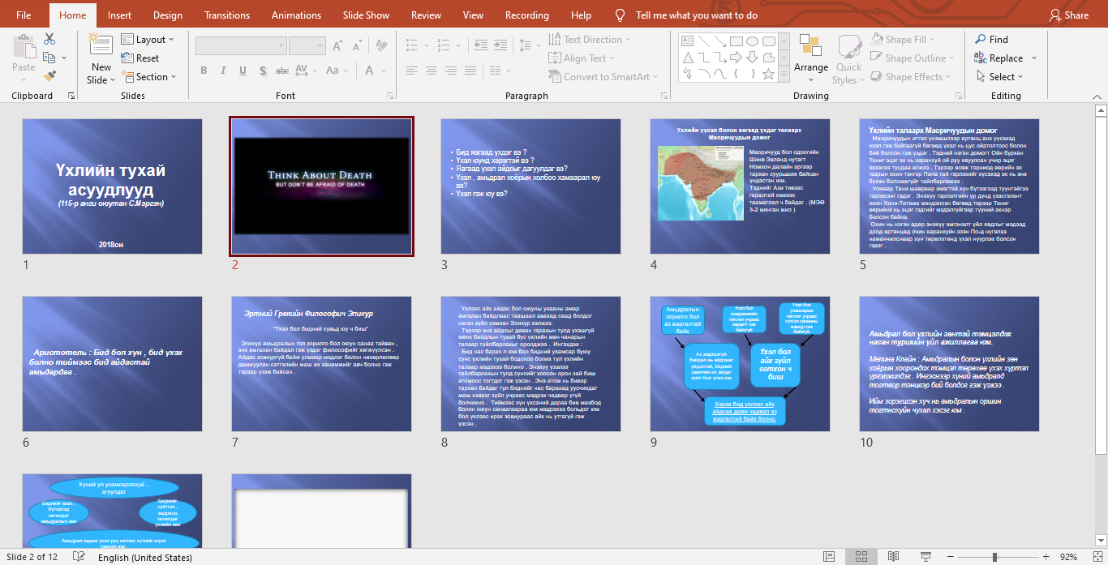Start Slide Show from status bar icon
Screen dimensions: 1108x565
pyautogui.click(x=925, y=557)
